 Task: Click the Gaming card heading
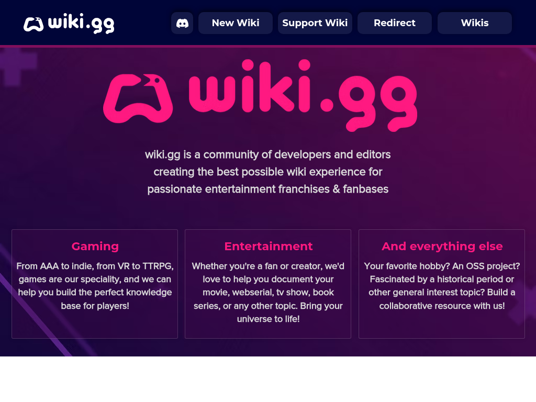[x=95, y=246]
